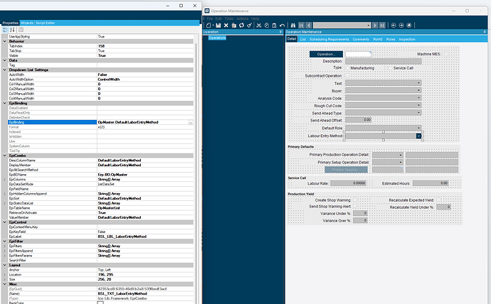Click the Operation Maintenance app icon in title bar

click(207, 11)
